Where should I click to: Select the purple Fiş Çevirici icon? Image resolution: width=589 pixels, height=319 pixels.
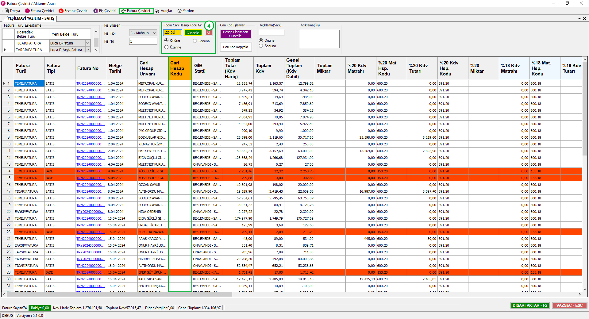coord(96,11)
